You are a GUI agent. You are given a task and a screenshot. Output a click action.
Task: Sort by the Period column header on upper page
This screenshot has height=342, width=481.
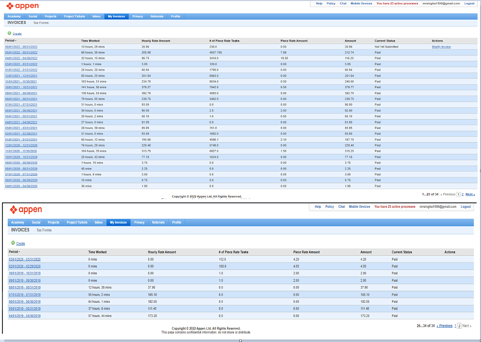[10, 41]
